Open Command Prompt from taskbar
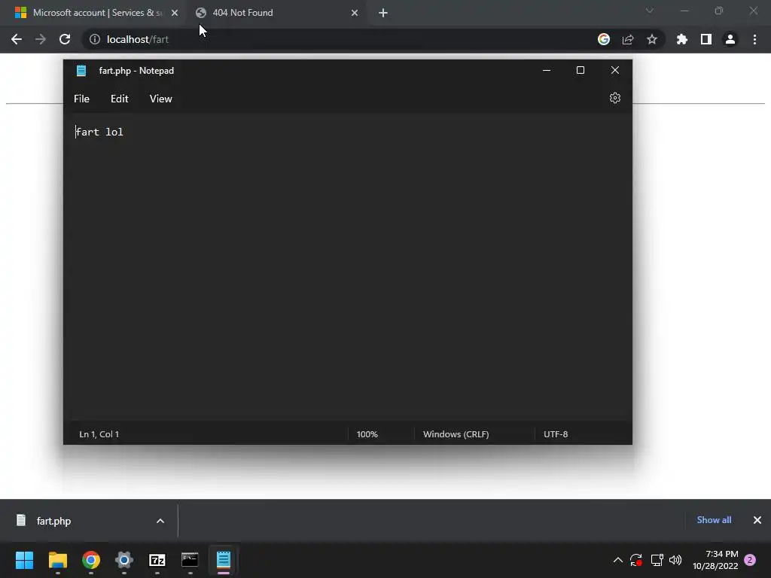Image resolution: width=771 pixels, height=578 pixels. (x=190, y=560)
